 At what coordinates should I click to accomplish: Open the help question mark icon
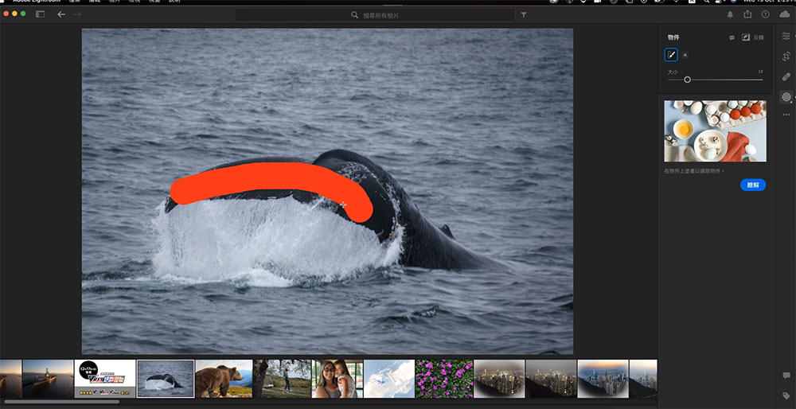(x=766, y=14)
